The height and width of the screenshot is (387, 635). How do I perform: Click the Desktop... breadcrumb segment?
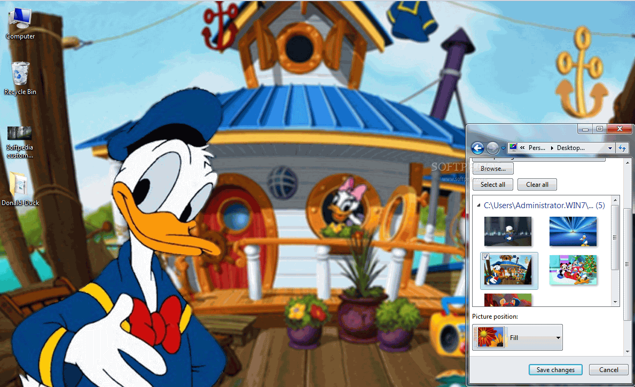point(570,148)
